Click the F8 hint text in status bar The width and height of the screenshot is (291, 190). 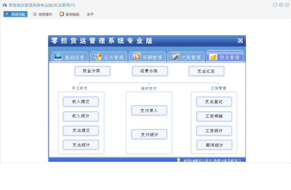coord(212,160)
